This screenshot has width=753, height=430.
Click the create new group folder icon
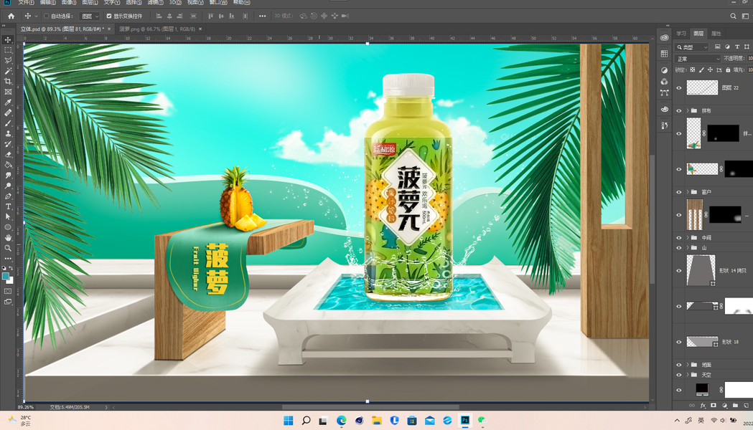click(735, 406)
